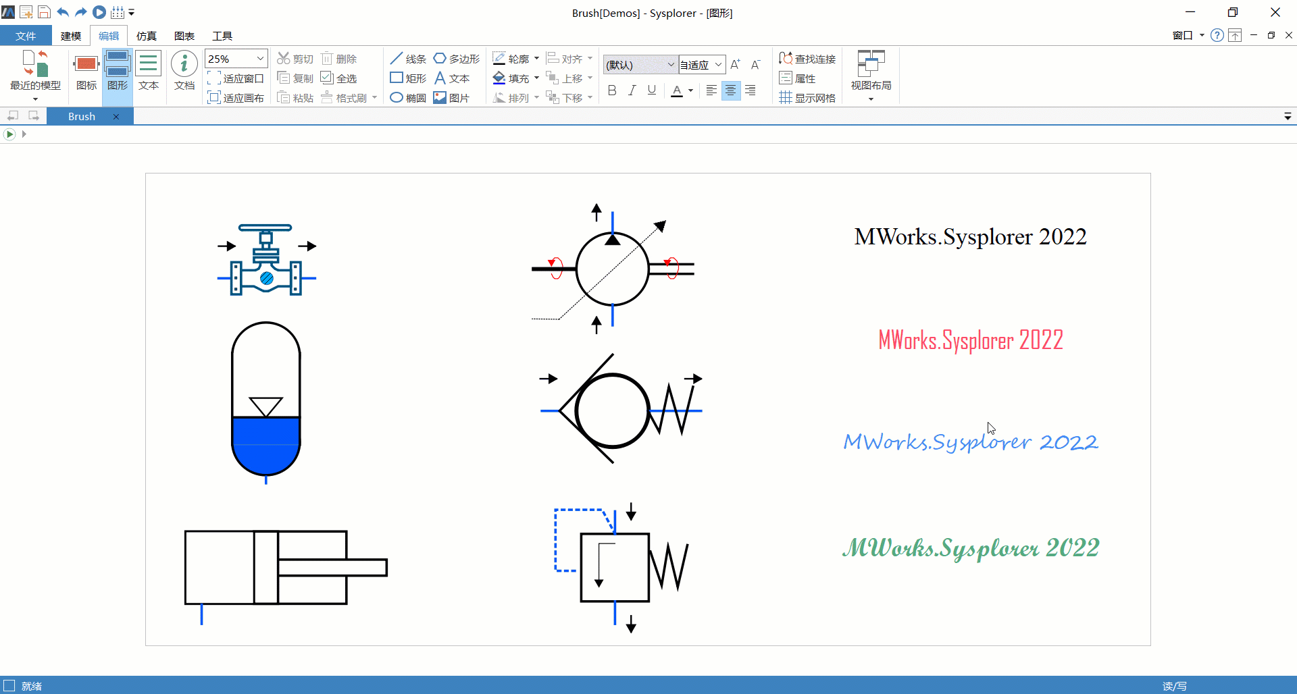Insert an image with 图片 tool
The width and height of the screenshot is (1297, 694).
(x=452, y=98)
